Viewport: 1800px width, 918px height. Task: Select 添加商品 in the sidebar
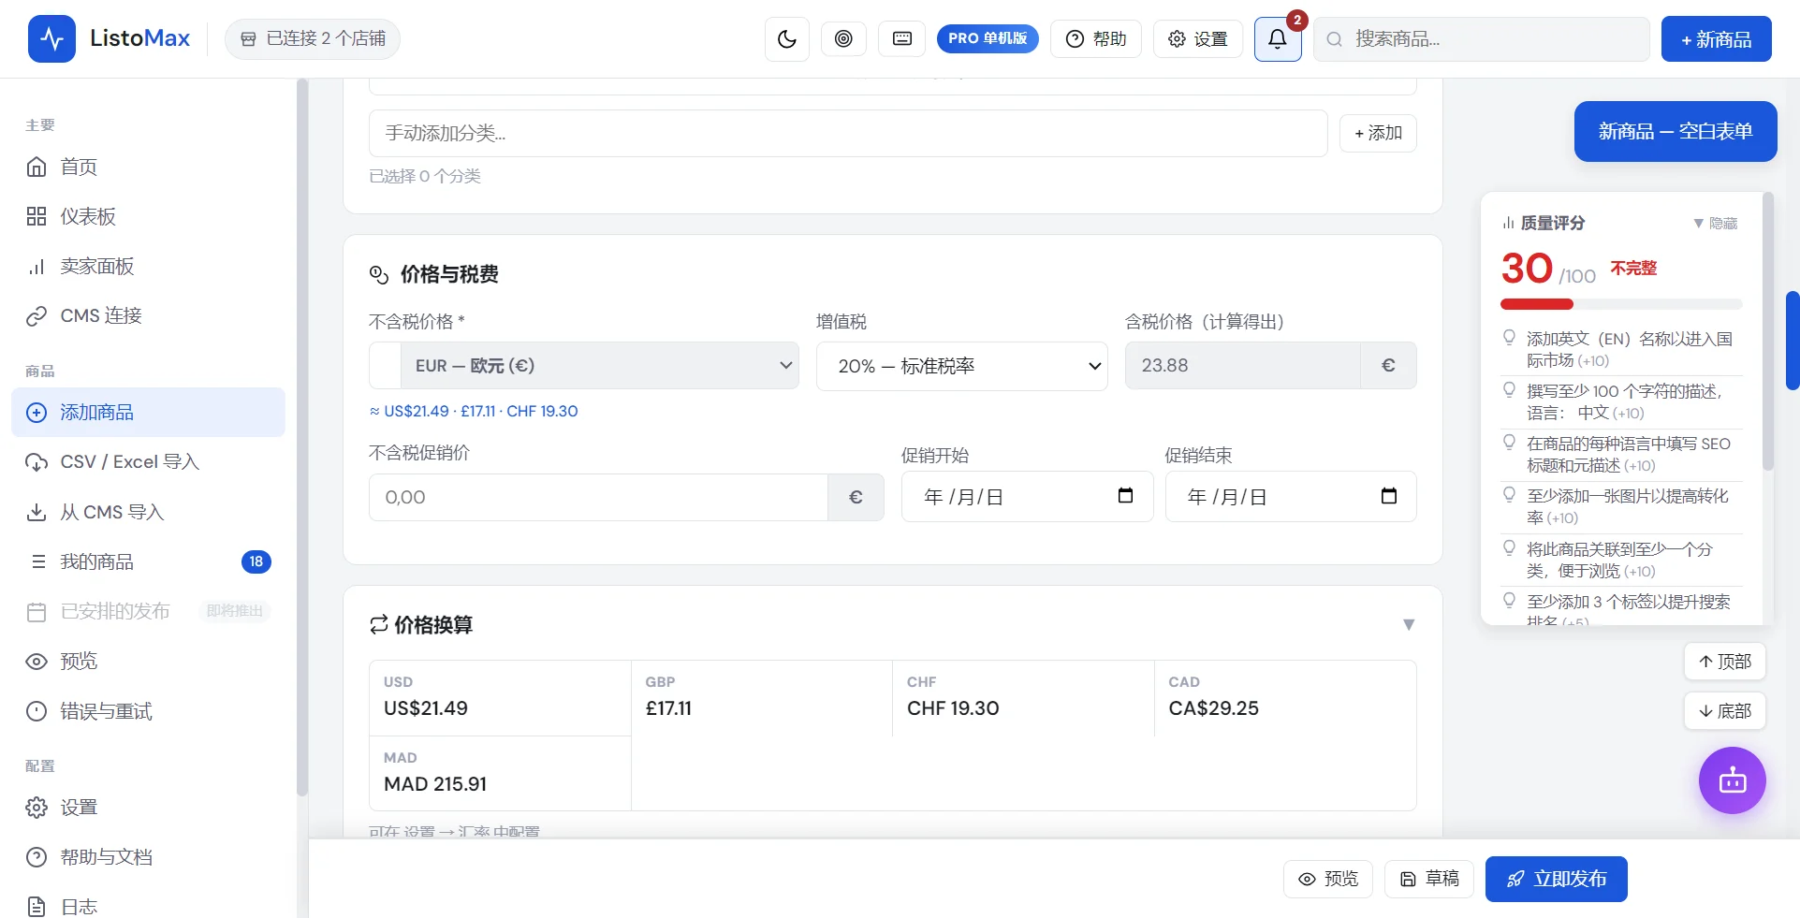coord(148,412)
